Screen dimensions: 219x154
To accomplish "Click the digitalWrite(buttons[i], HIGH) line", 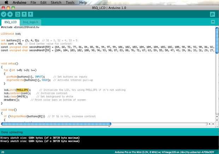I will coord(29,80).
